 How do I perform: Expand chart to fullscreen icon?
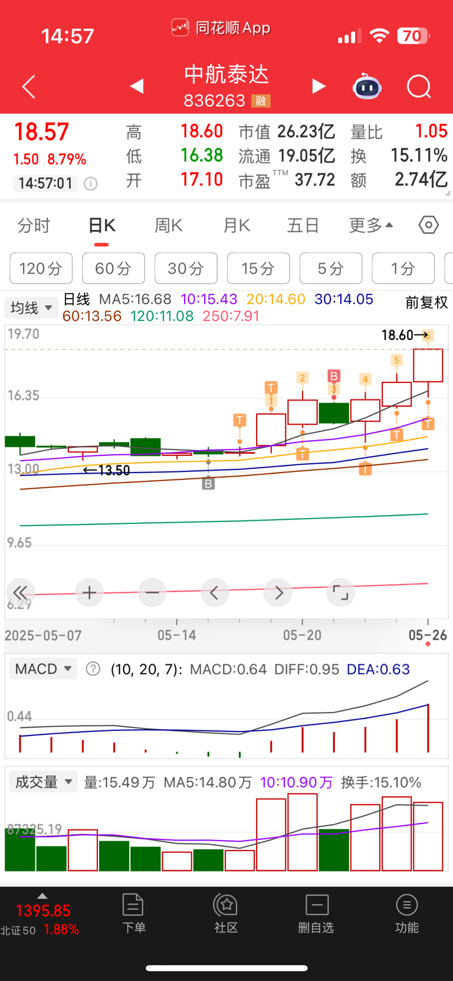(341, 592)
